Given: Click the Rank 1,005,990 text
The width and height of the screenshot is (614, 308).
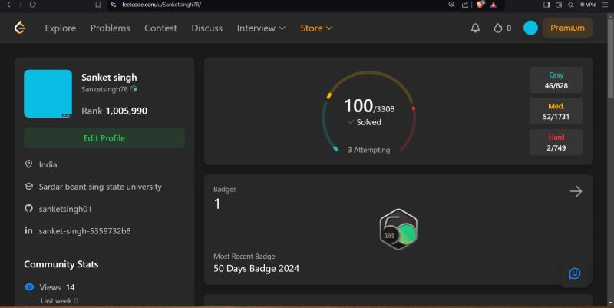Looking at the screenshot, I should tap(114, 111).
